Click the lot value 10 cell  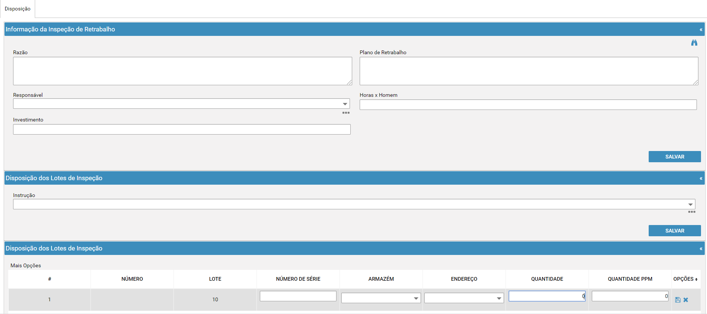point(215,299)
